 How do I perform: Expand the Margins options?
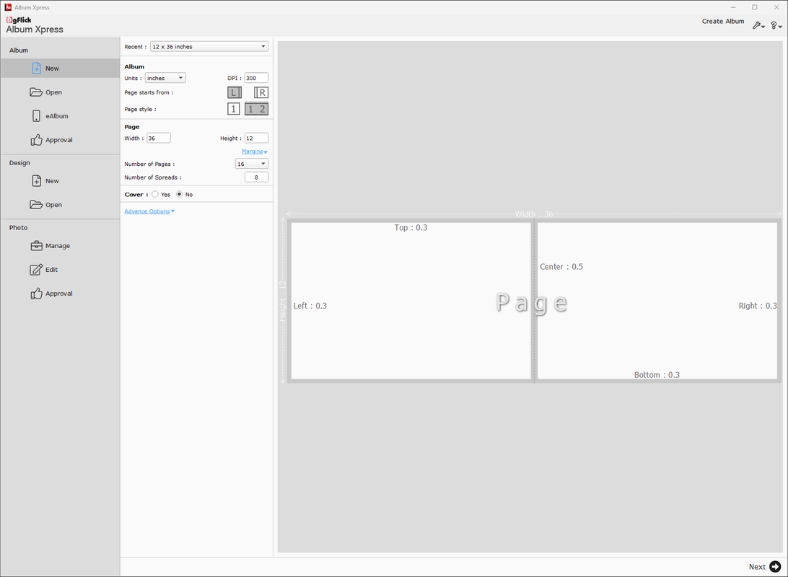(x=254, y=151)
